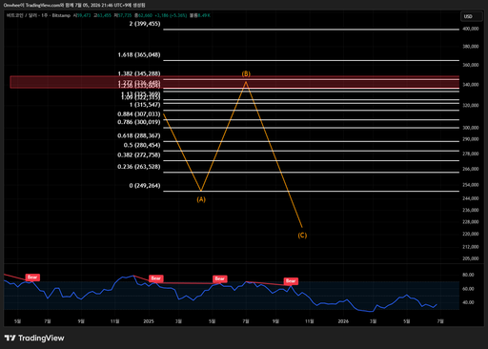This screenshot has width=488, height=349.
Task: Click 266,000 on the price axis
Action: 471,169
